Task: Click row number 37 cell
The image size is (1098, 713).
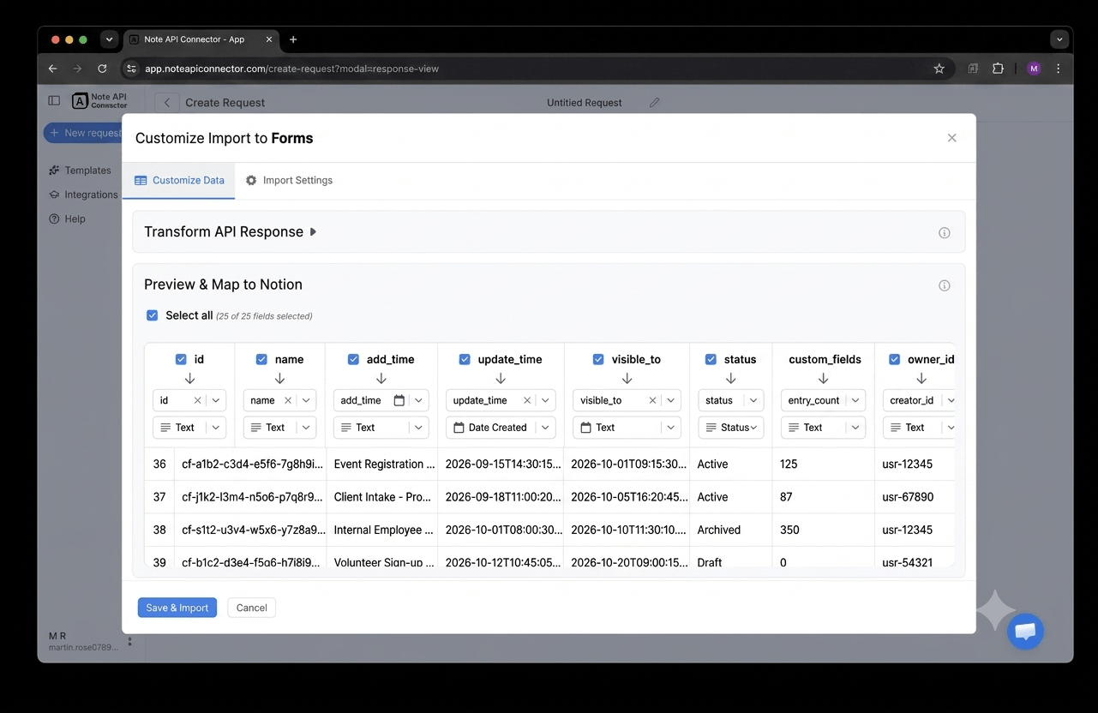Action: (159, 497)
